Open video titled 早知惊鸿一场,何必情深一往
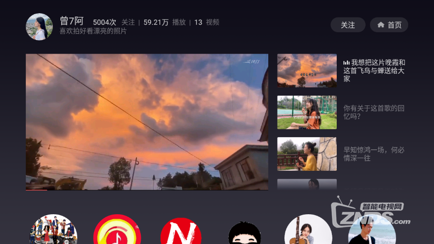The image size is (434, 244). 374,154
